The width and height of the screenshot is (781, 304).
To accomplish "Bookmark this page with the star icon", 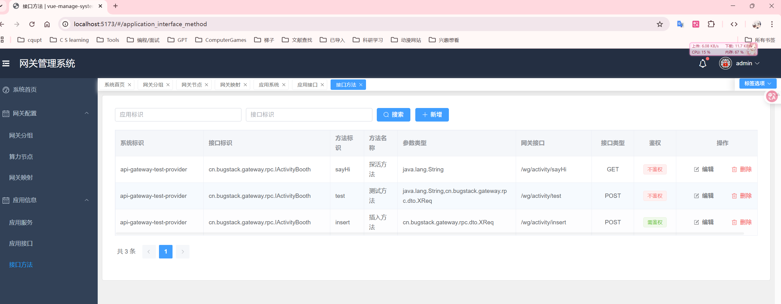I will pyautogui.click(x=660, y=24).
